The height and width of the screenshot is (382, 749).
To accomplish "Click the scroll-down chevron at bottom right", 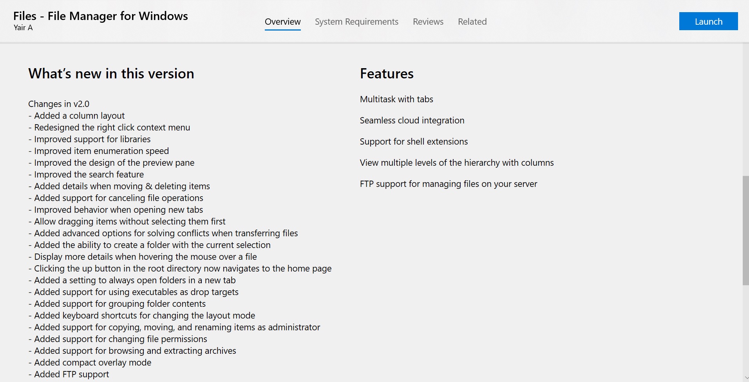I will (x=745, y=378).
